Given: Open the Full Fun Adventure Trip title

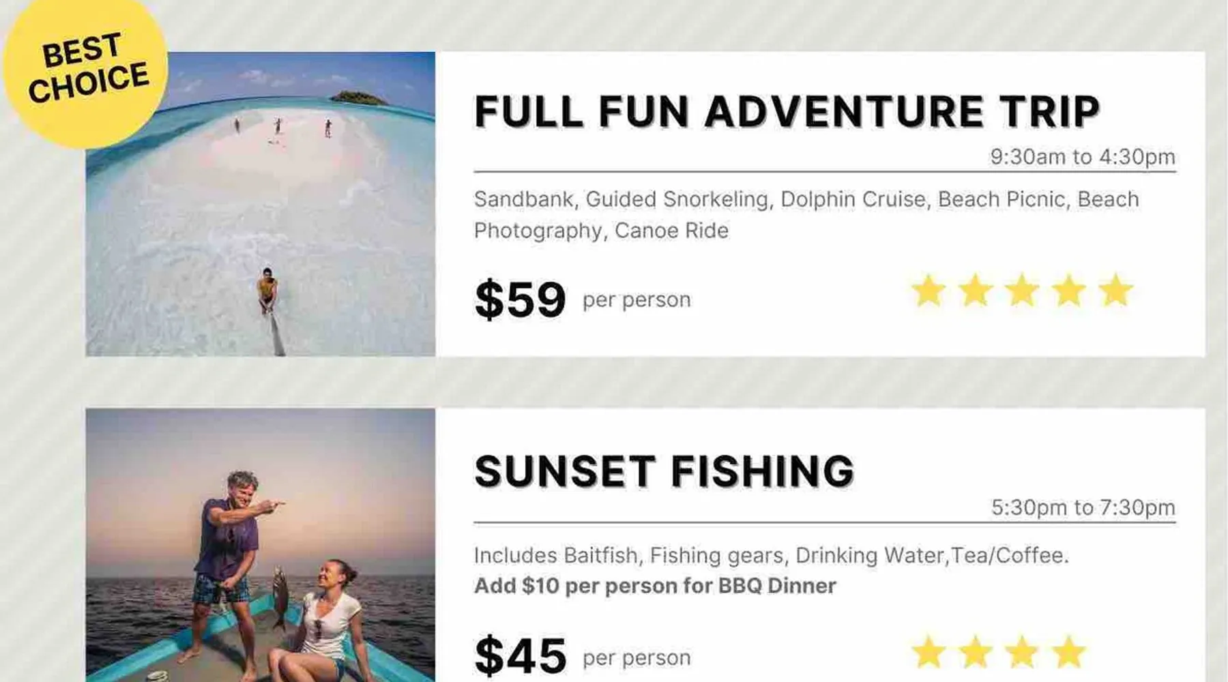Looking at the screenshot, I should coord(787,112).
